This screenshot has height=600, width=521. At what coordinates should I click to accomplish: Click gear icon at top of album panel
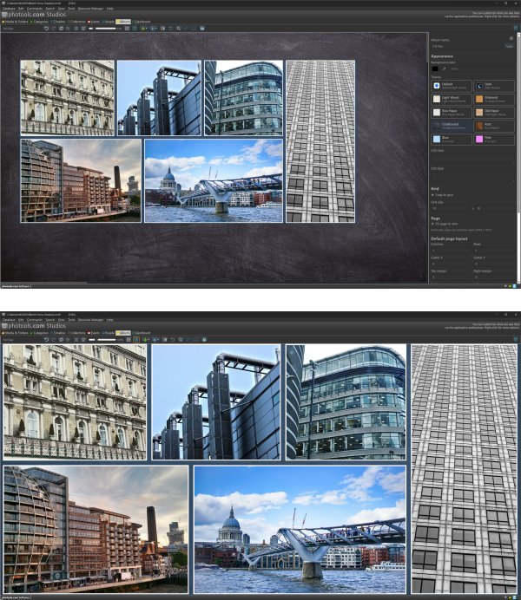(x=511, y=38)
